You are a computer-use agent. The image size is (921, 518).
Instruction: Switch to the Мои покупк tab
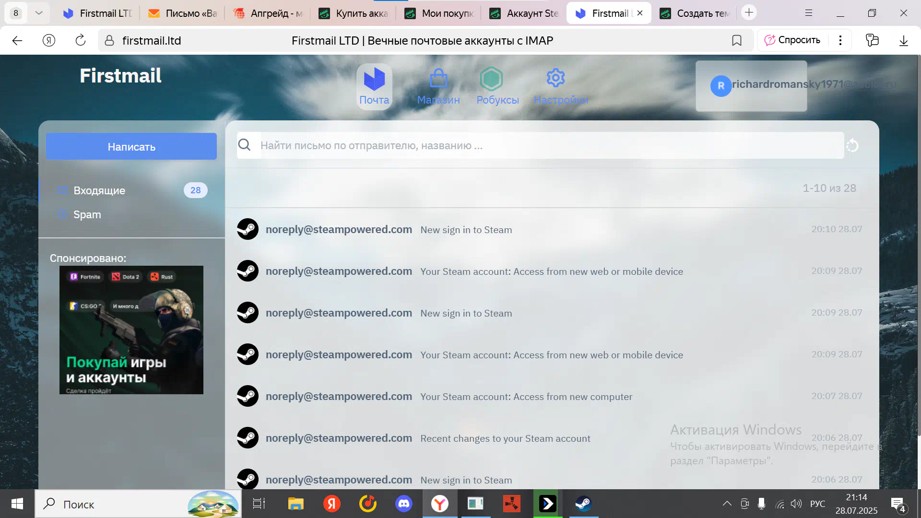coord(439,13)
